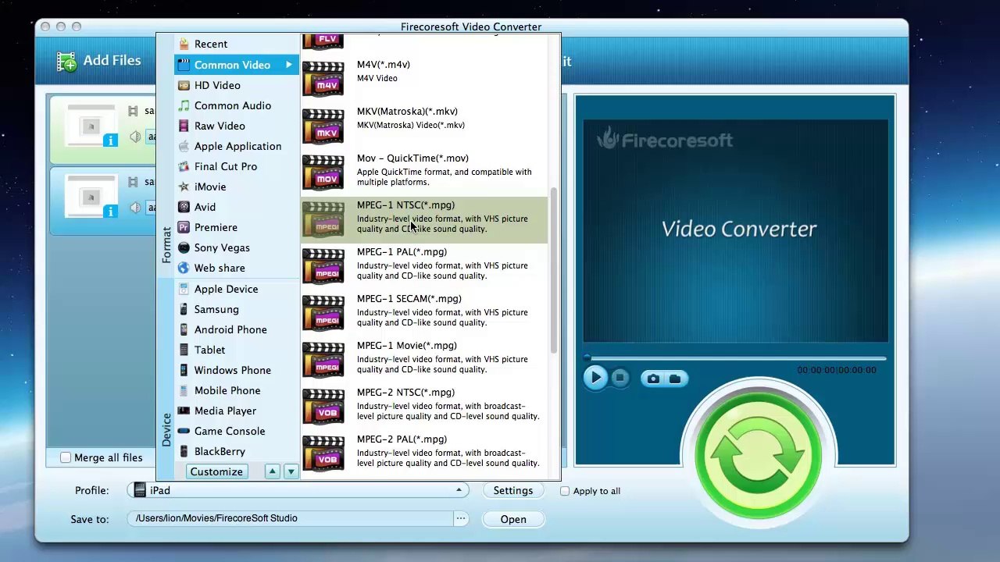Screen dimensions: 1000x562
Task: Click the Web share category icon
Action: point(184,268)
